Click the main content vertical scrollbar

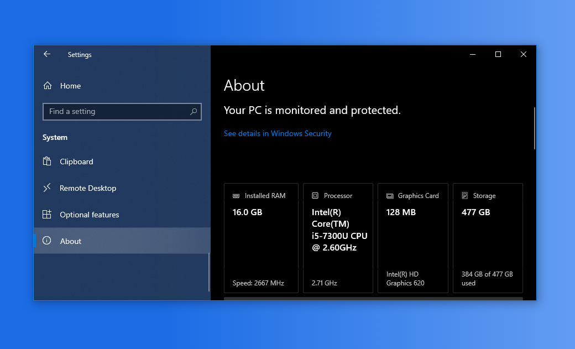tap(534, 128)
